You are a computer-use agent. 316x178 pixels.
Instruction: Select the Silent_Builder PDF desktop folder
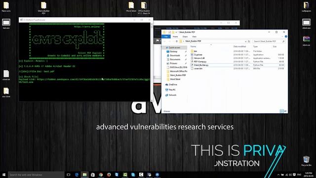click(43, 8)
